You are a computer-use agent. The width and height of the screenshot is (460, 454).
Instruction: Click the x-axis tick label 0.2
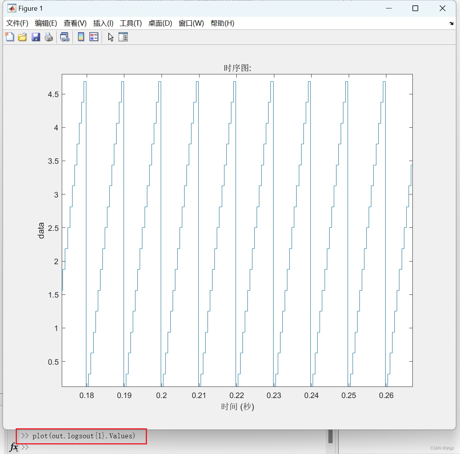tap(162, 395)
